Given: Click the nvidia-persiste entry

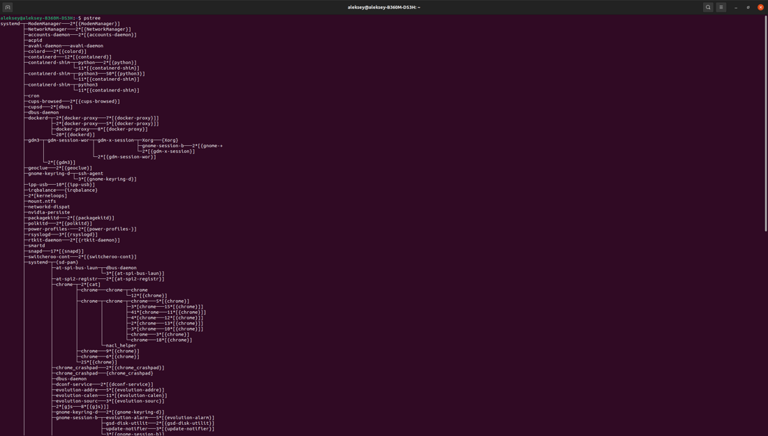Looking at the screenshot, I should (48, 212).
